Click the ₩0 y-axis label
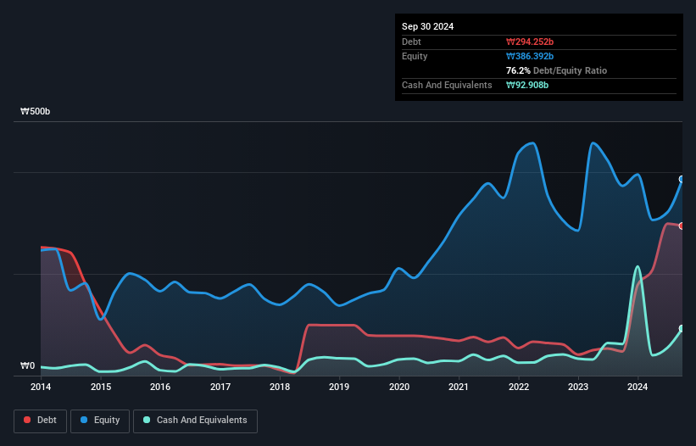The height and width of the screenshot is (446, 696). (27, 366)
